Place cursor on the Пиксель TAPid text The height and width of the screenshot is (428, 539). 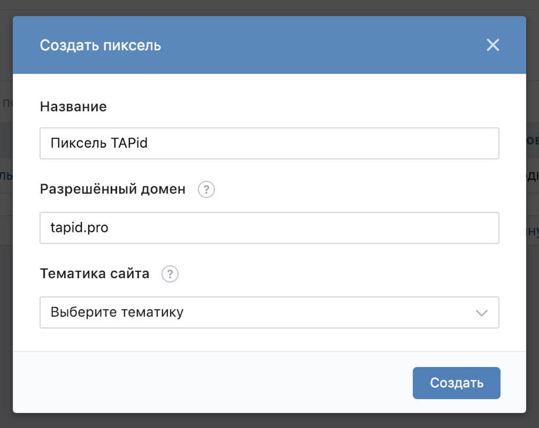(x=99, y=143)
